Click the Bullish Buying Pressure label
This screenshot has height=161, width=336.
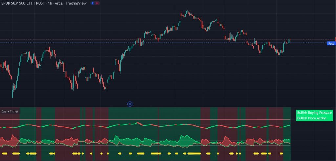pyautogui.click(x=314, y=113)
